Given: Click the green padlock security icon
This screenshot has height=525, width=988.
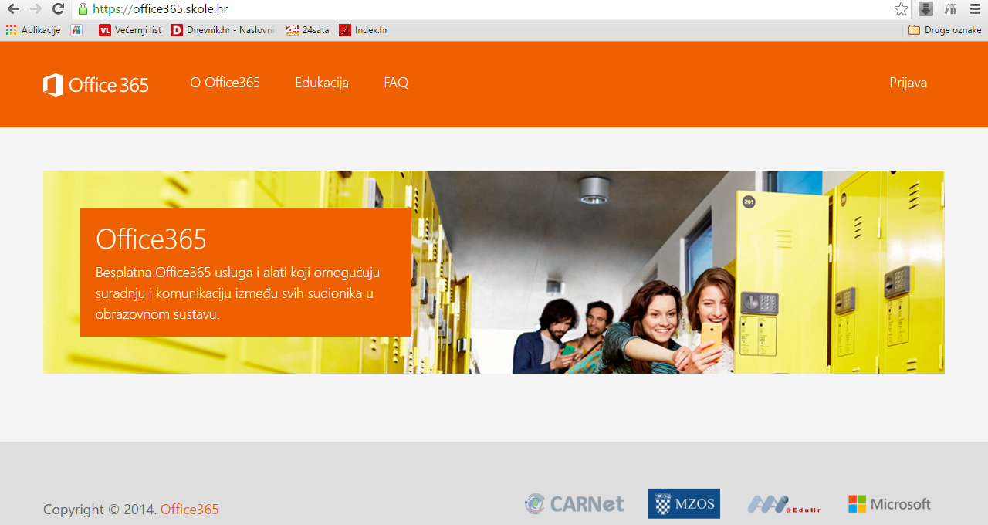Looking at the screenshot, I should point(83,9).
